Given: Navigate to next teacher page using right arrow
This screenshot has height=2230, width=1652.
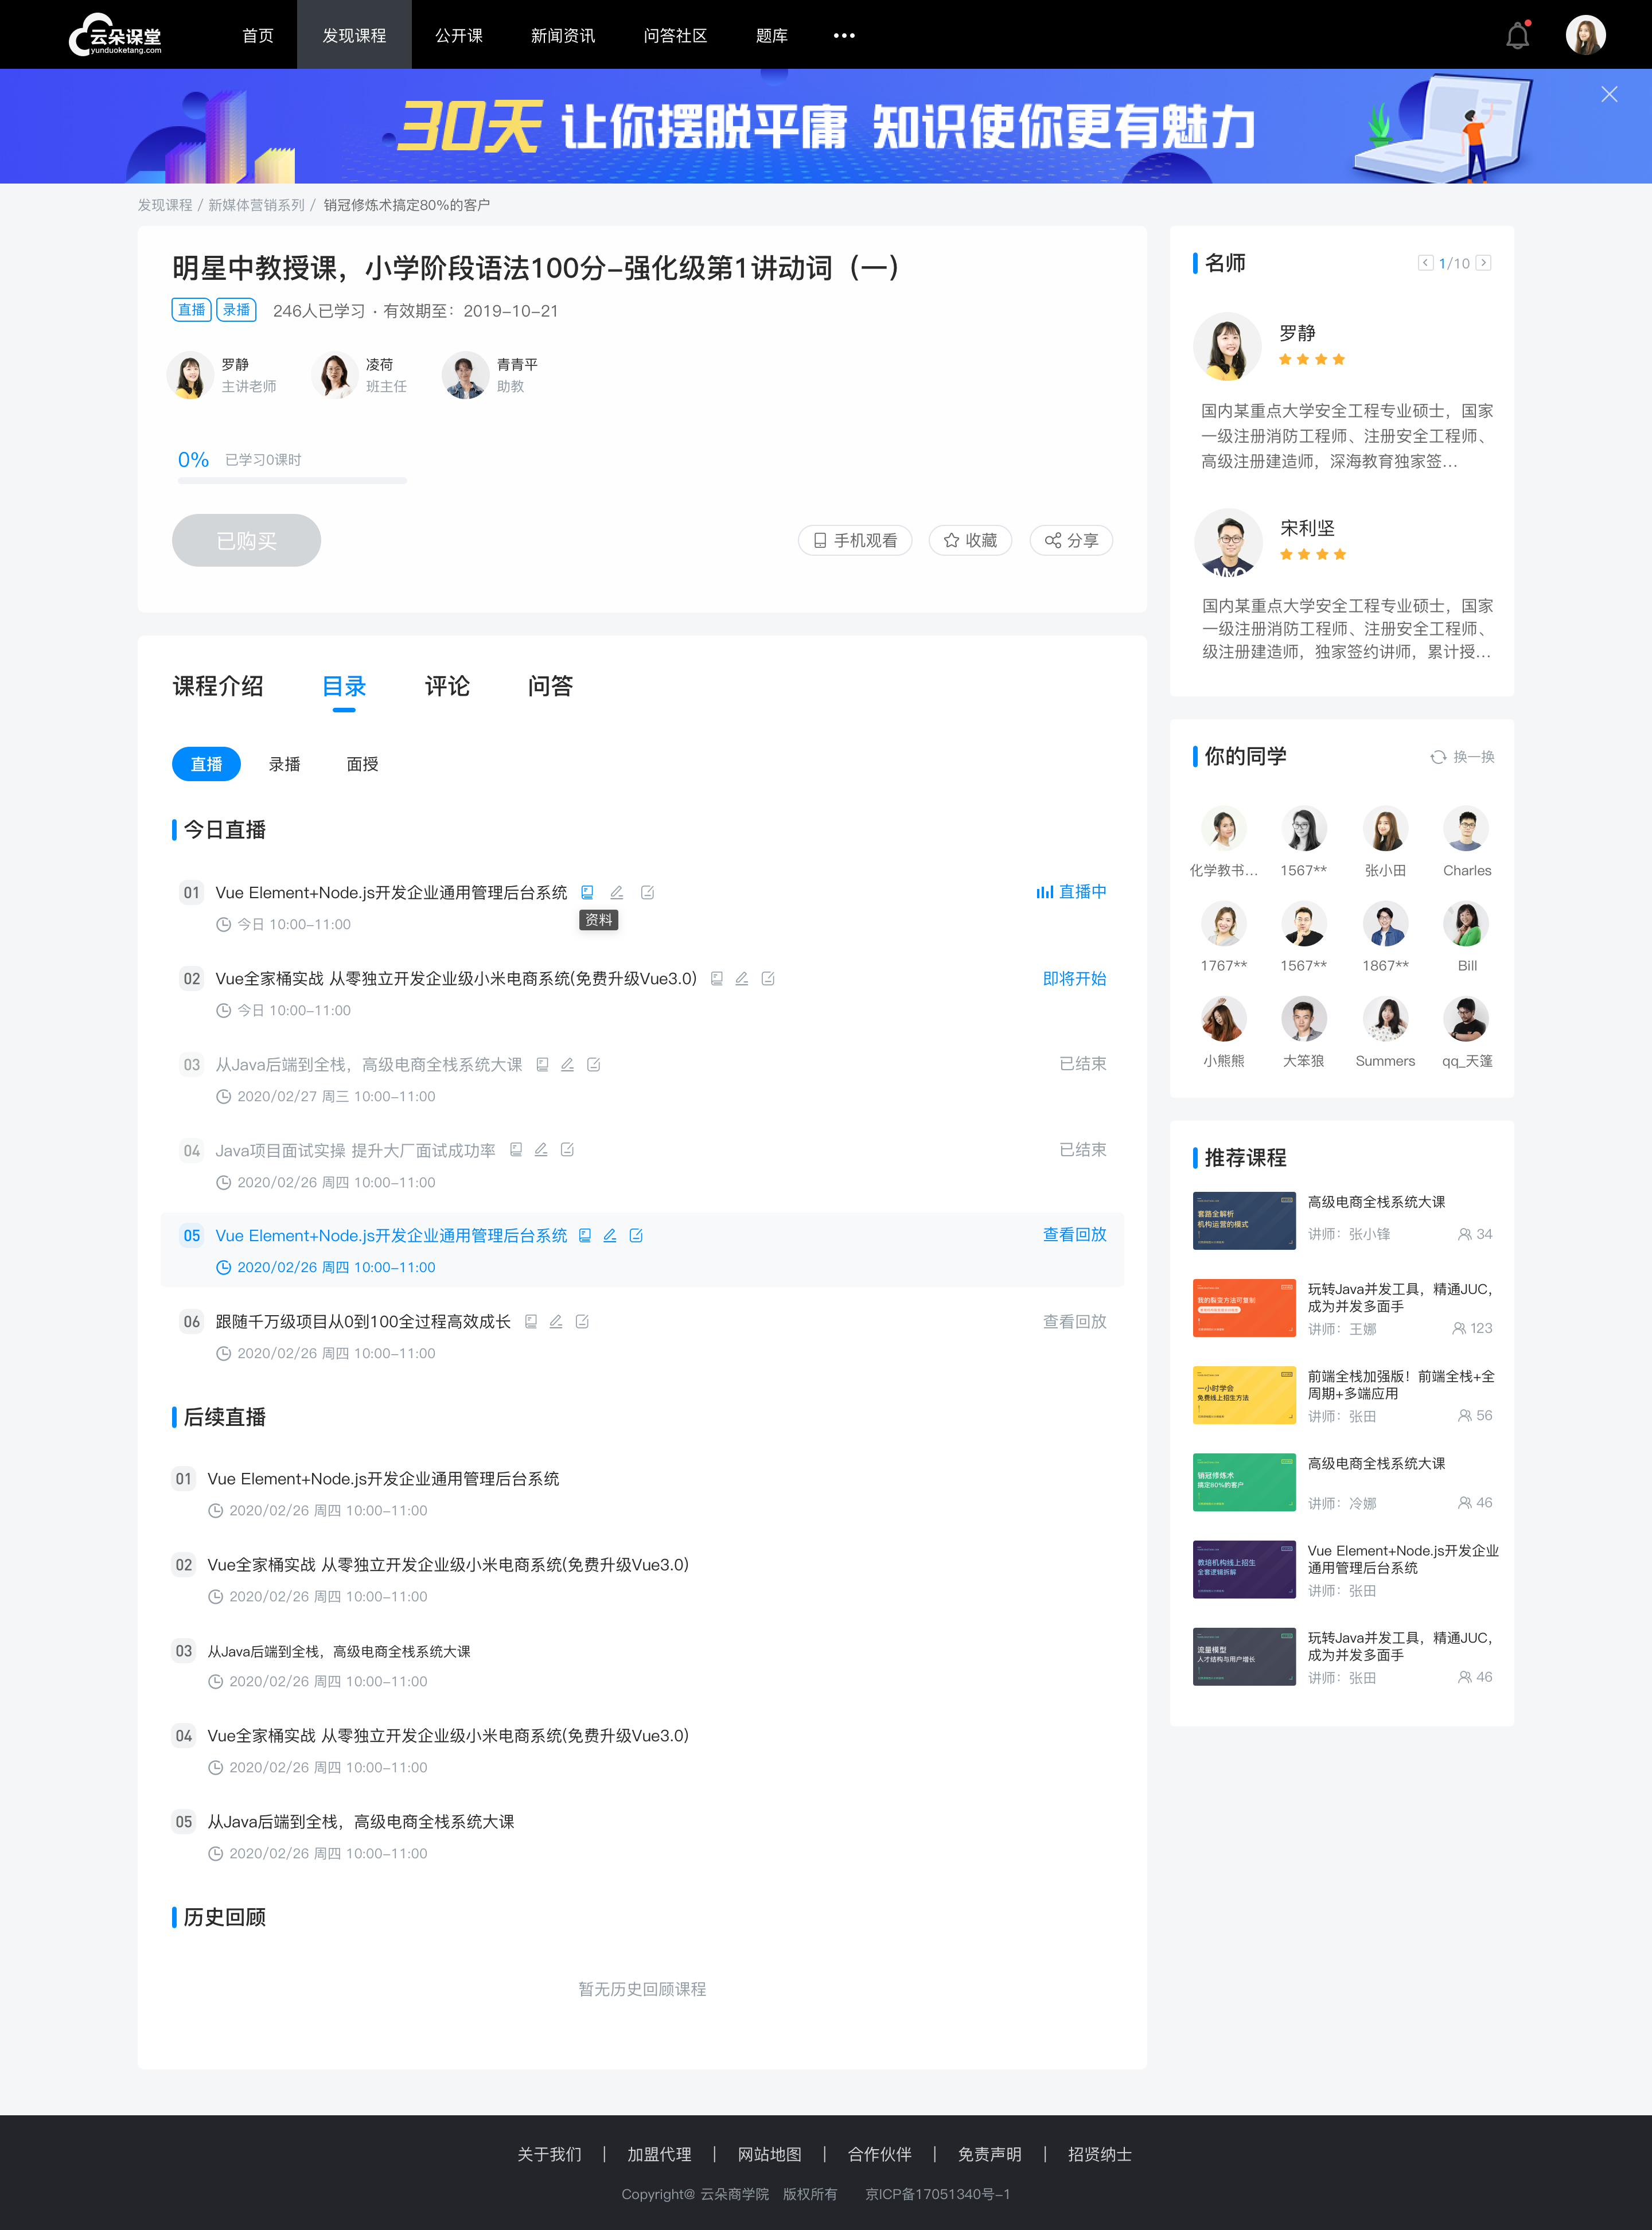Looking at the screenshot, I should 1487,264.
